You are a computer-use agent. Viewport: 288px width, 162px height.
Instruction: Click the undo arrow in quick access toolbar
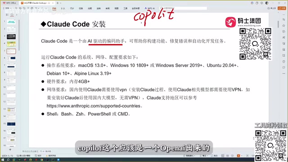[x=36, y=8]
